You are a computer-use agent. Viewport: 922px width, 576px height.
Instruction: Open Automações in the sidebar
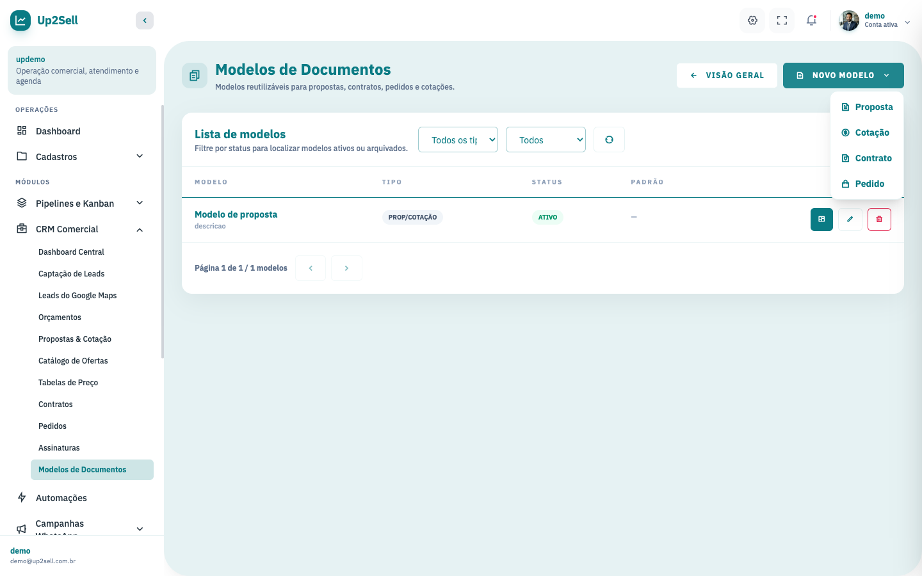pyautogui.click(x=82, y=498)
